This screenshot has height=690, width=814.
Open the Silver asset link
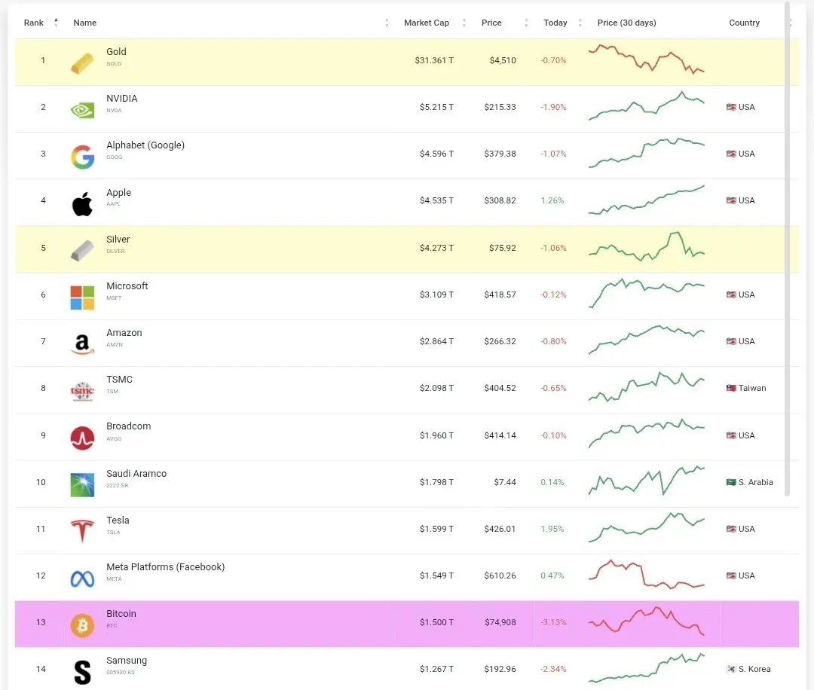(118, 240)
